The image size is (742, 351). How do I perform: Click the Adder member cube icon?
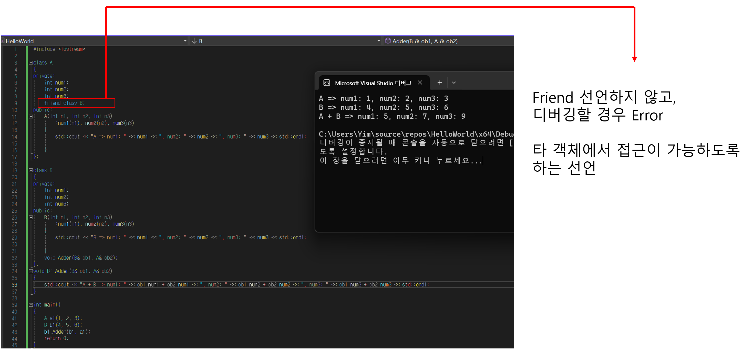(x=388, y=40)
